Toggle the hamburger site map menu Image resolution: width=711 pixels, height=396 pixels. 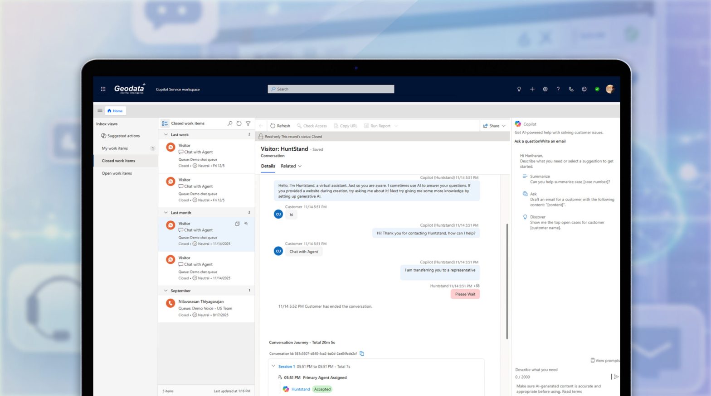(x=100, y=110)
